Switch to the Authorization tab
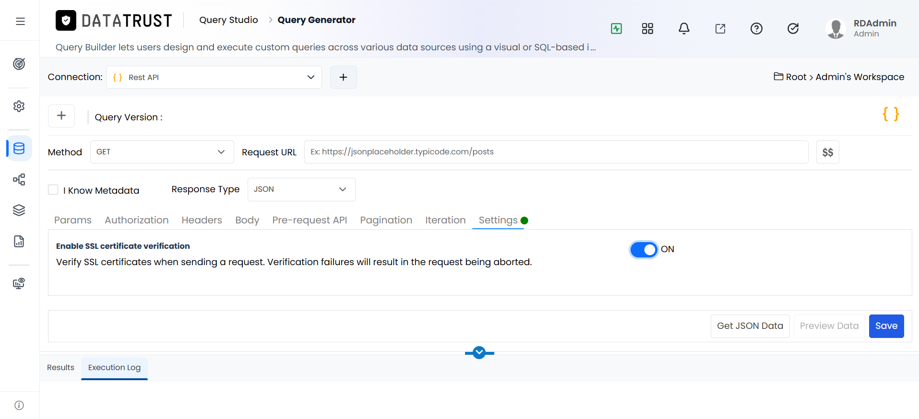The height and width of the screenshot is (419, 919). 137,220
